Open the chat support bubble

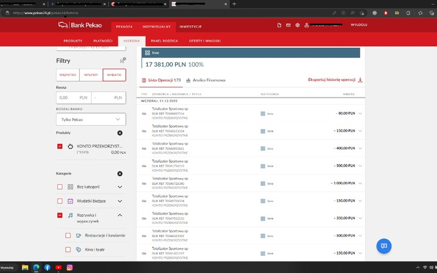384,246
